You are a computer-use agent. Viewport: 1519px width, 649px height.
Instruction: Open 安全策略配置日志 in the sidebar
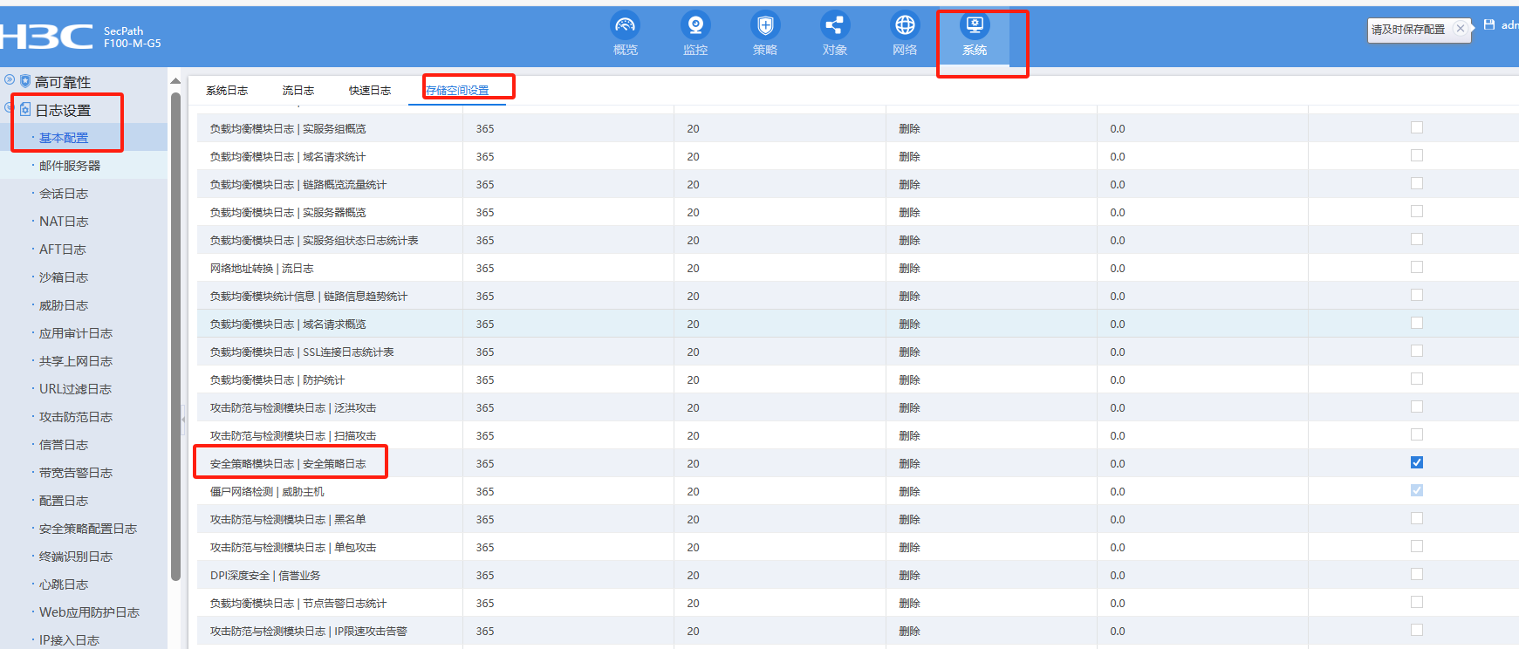coord(88,529)
